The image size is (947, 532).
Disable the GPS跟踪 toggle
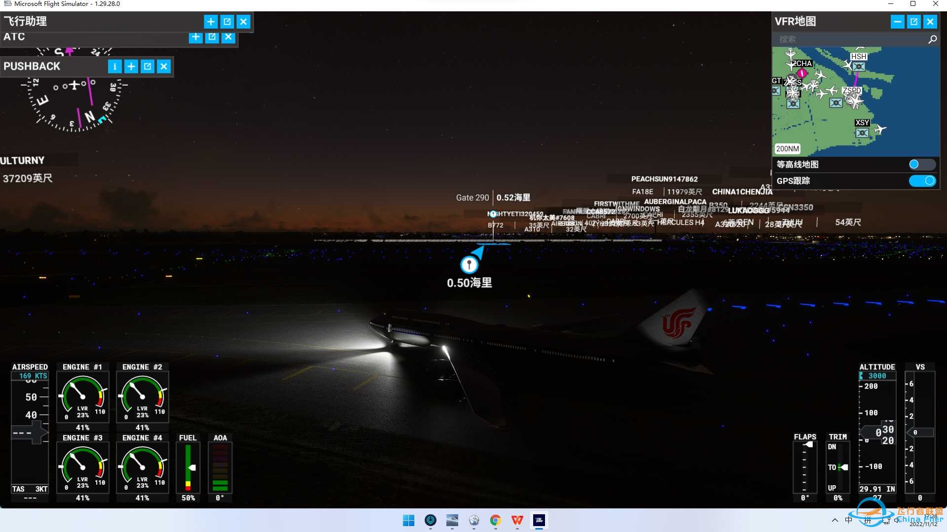coord(921,181)
